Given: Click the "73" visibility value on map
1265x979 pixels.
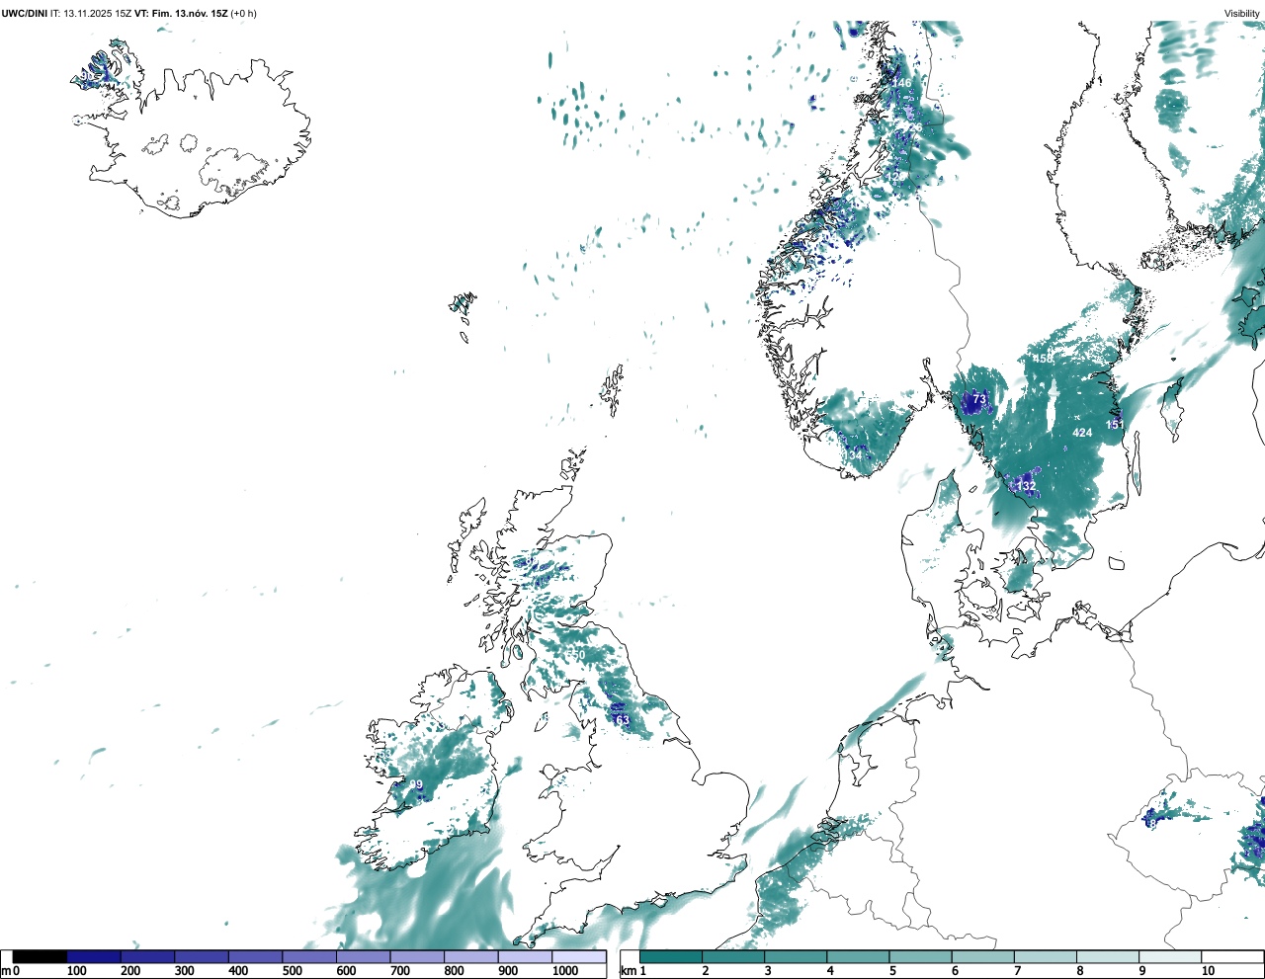Looking at the screenshot, I should (x=979, y=399).
